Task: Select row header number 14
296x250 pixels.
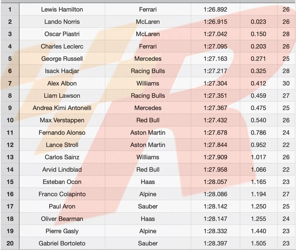Action: (x=10, y=169)
